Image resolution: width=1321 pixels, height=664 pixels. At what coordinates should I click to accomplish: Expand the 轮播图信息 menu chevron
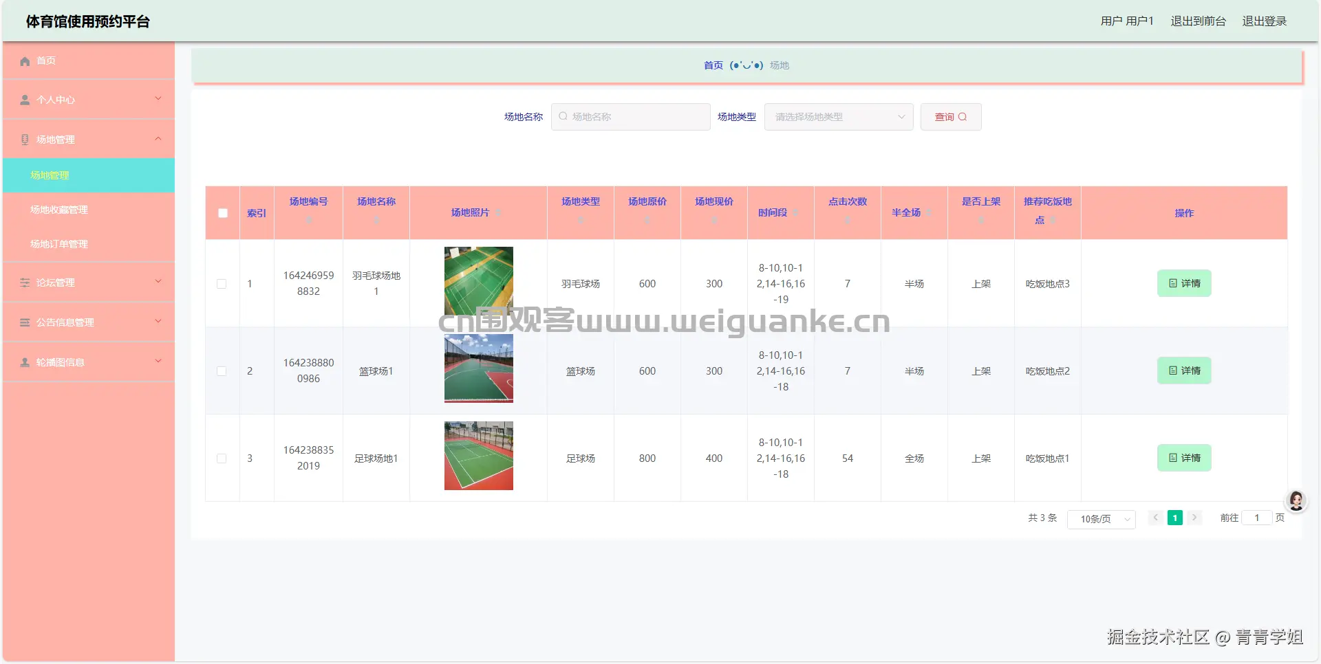coord(158,362)
